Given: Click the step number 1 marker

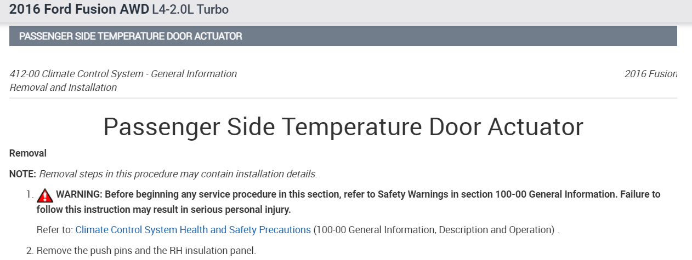Looking at the screenshot, I should [29, 195].
